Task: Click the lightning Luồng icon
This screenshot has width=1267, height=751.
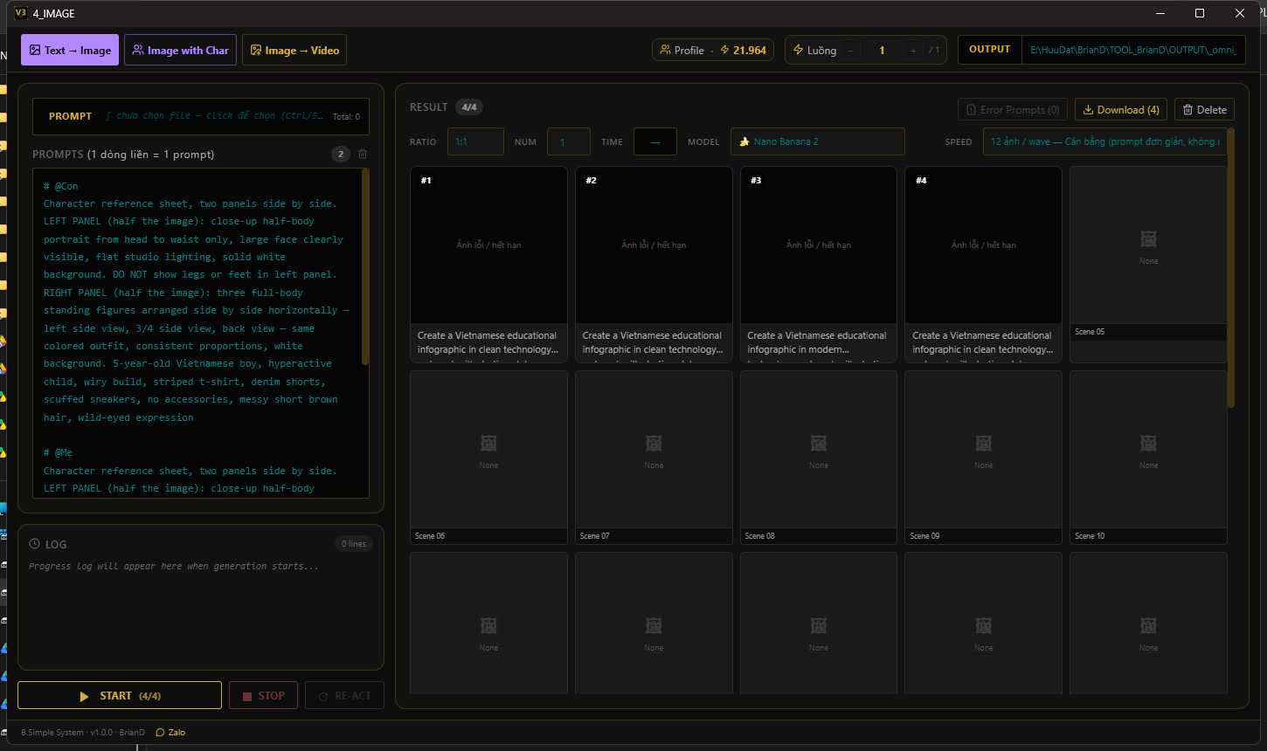Action: pos(798,50)
